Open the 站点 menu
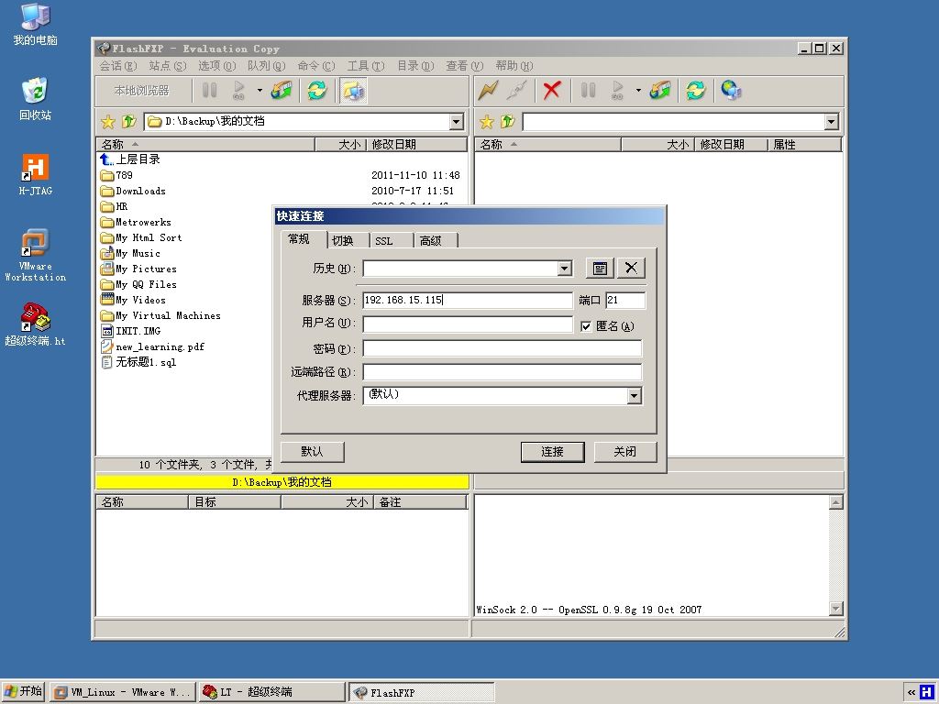The image size is (939, 704). pyautogui.click(x=168, y=66)
